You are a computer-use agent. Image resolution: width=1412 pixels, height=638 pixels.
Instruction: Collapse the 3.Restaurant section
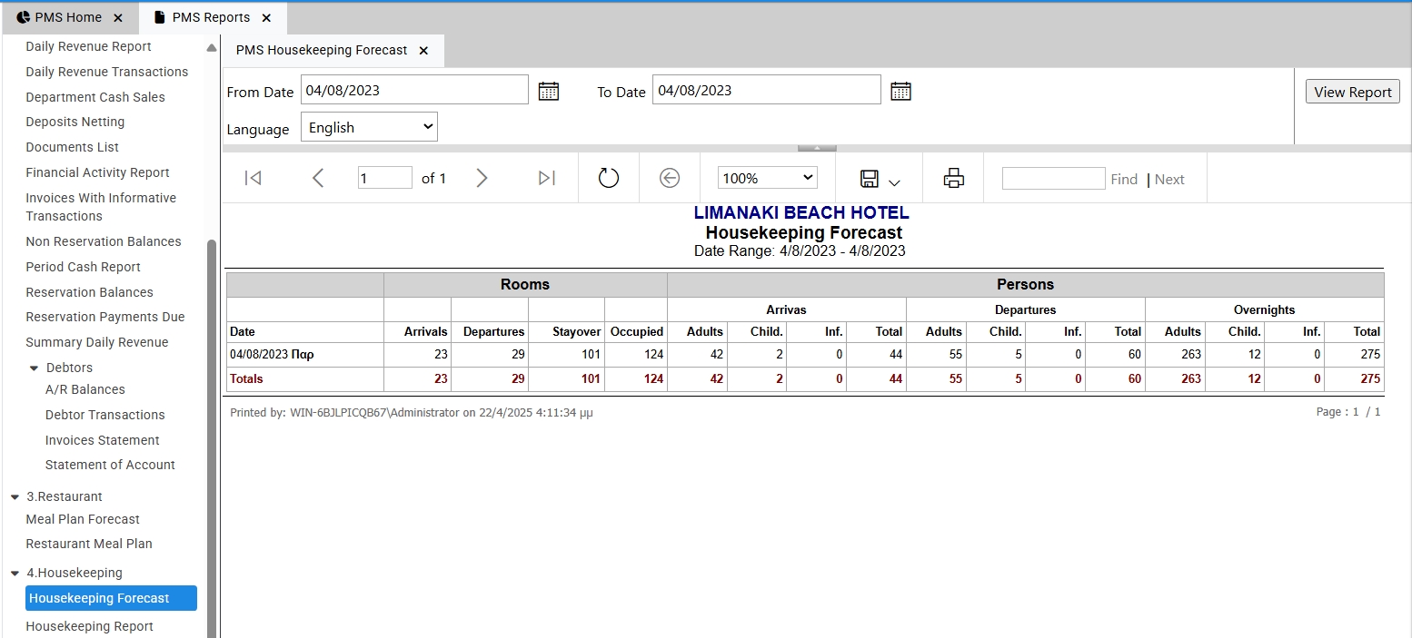click(x=15, y=497)
